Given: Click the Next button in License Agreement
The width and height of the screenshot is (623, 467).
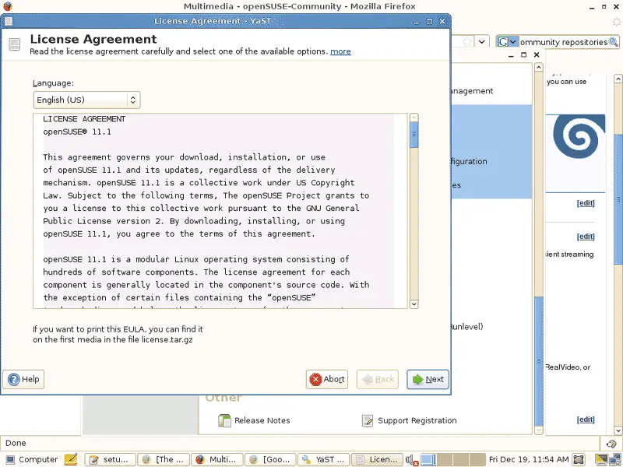Looking at the screenshot, I should [x=428, y=379].
